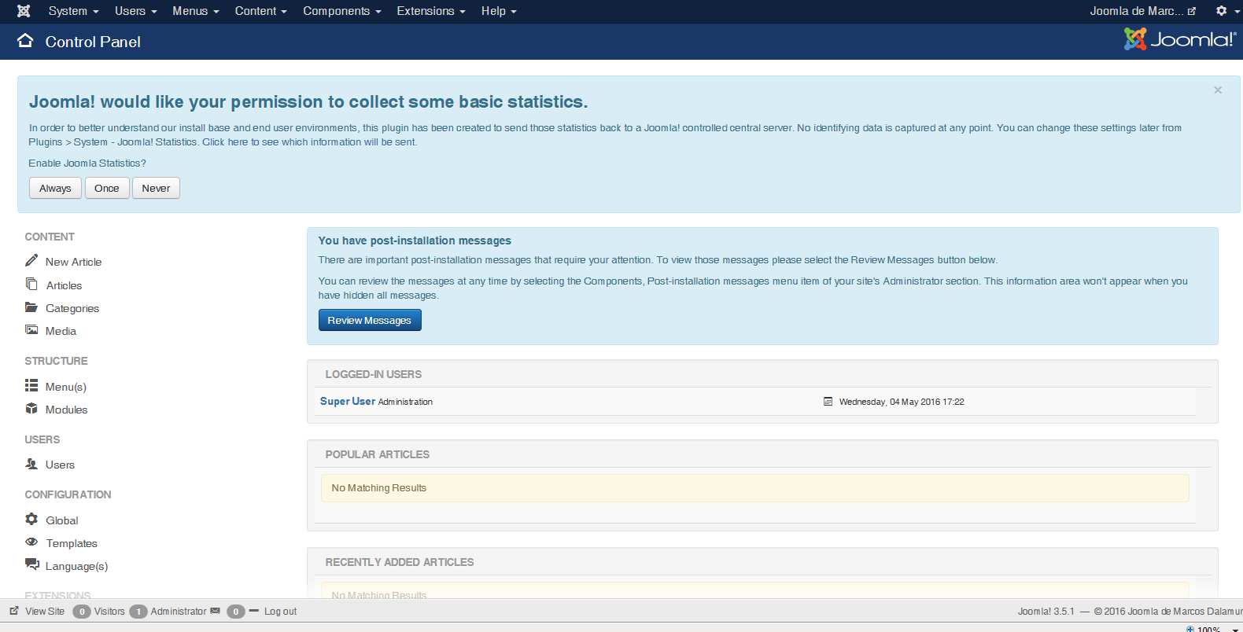Click the 'No Matching Results' text under Popular Articles
This screenshot has height=632, width=1243.
pyautogui.click(x=378, y=488)
